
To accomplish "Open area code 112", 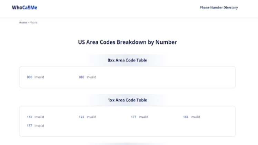I will [x=29, y=117].
